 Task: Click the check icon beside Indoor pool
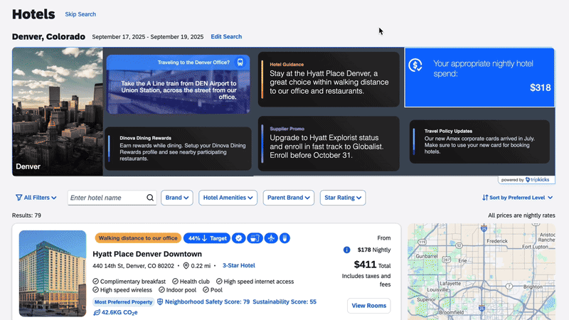coord(161,290)
